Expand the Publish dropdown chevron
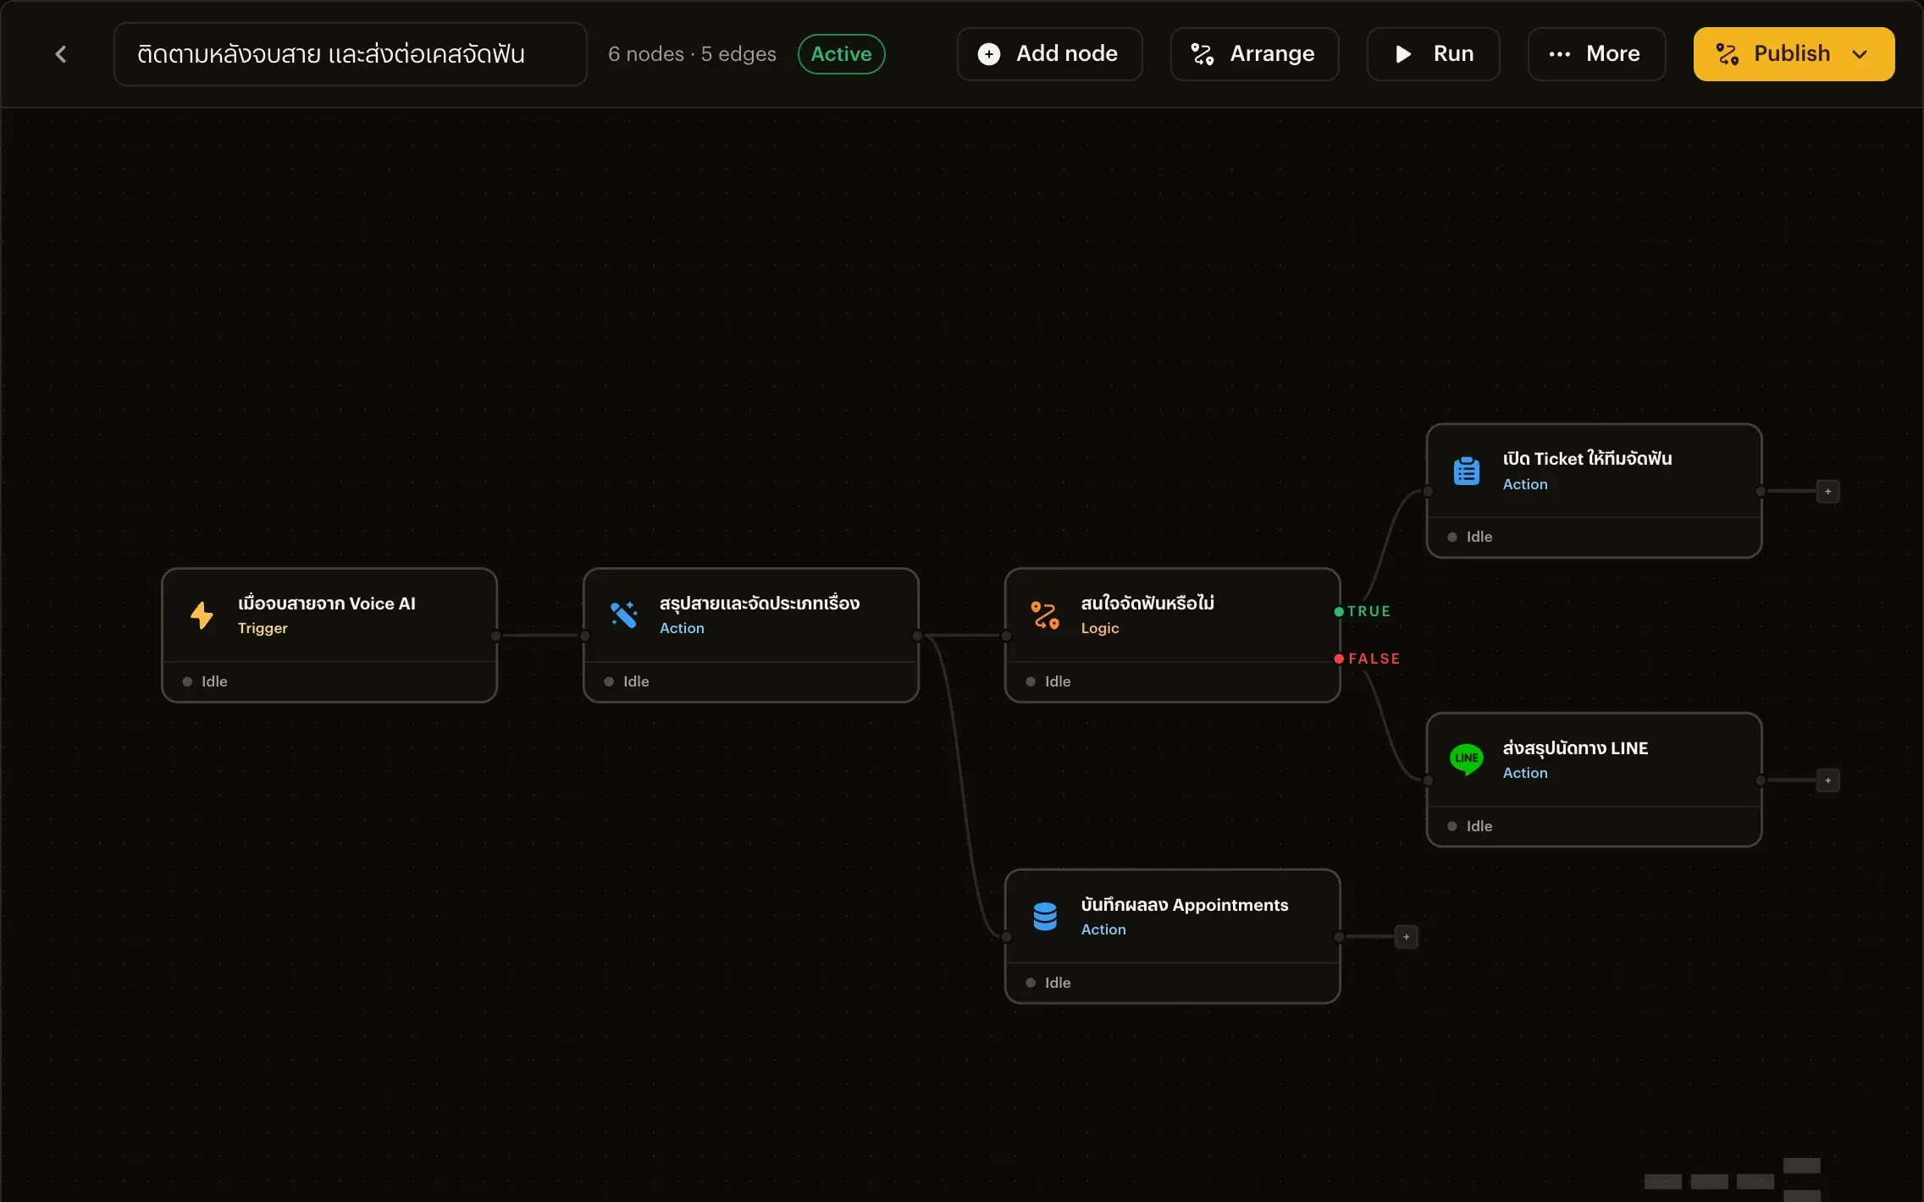The height and width of the screenshot is (1202, 1924). point(1860,54)
